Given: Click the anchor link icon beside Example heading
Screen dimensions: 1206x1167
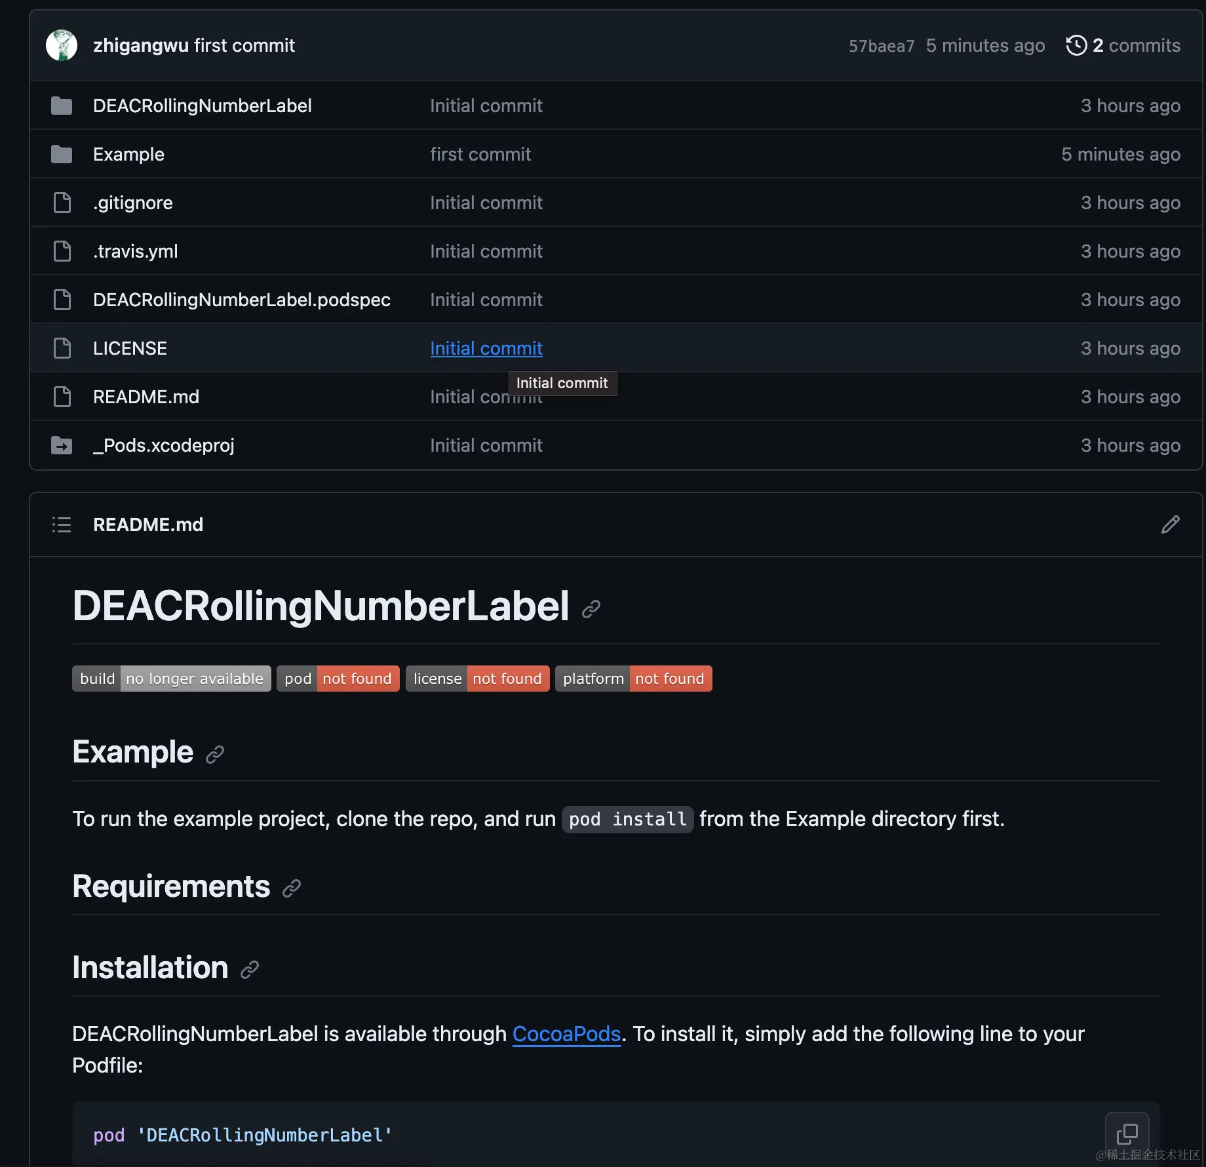Looking at the screenshot, I should (215, 755).
